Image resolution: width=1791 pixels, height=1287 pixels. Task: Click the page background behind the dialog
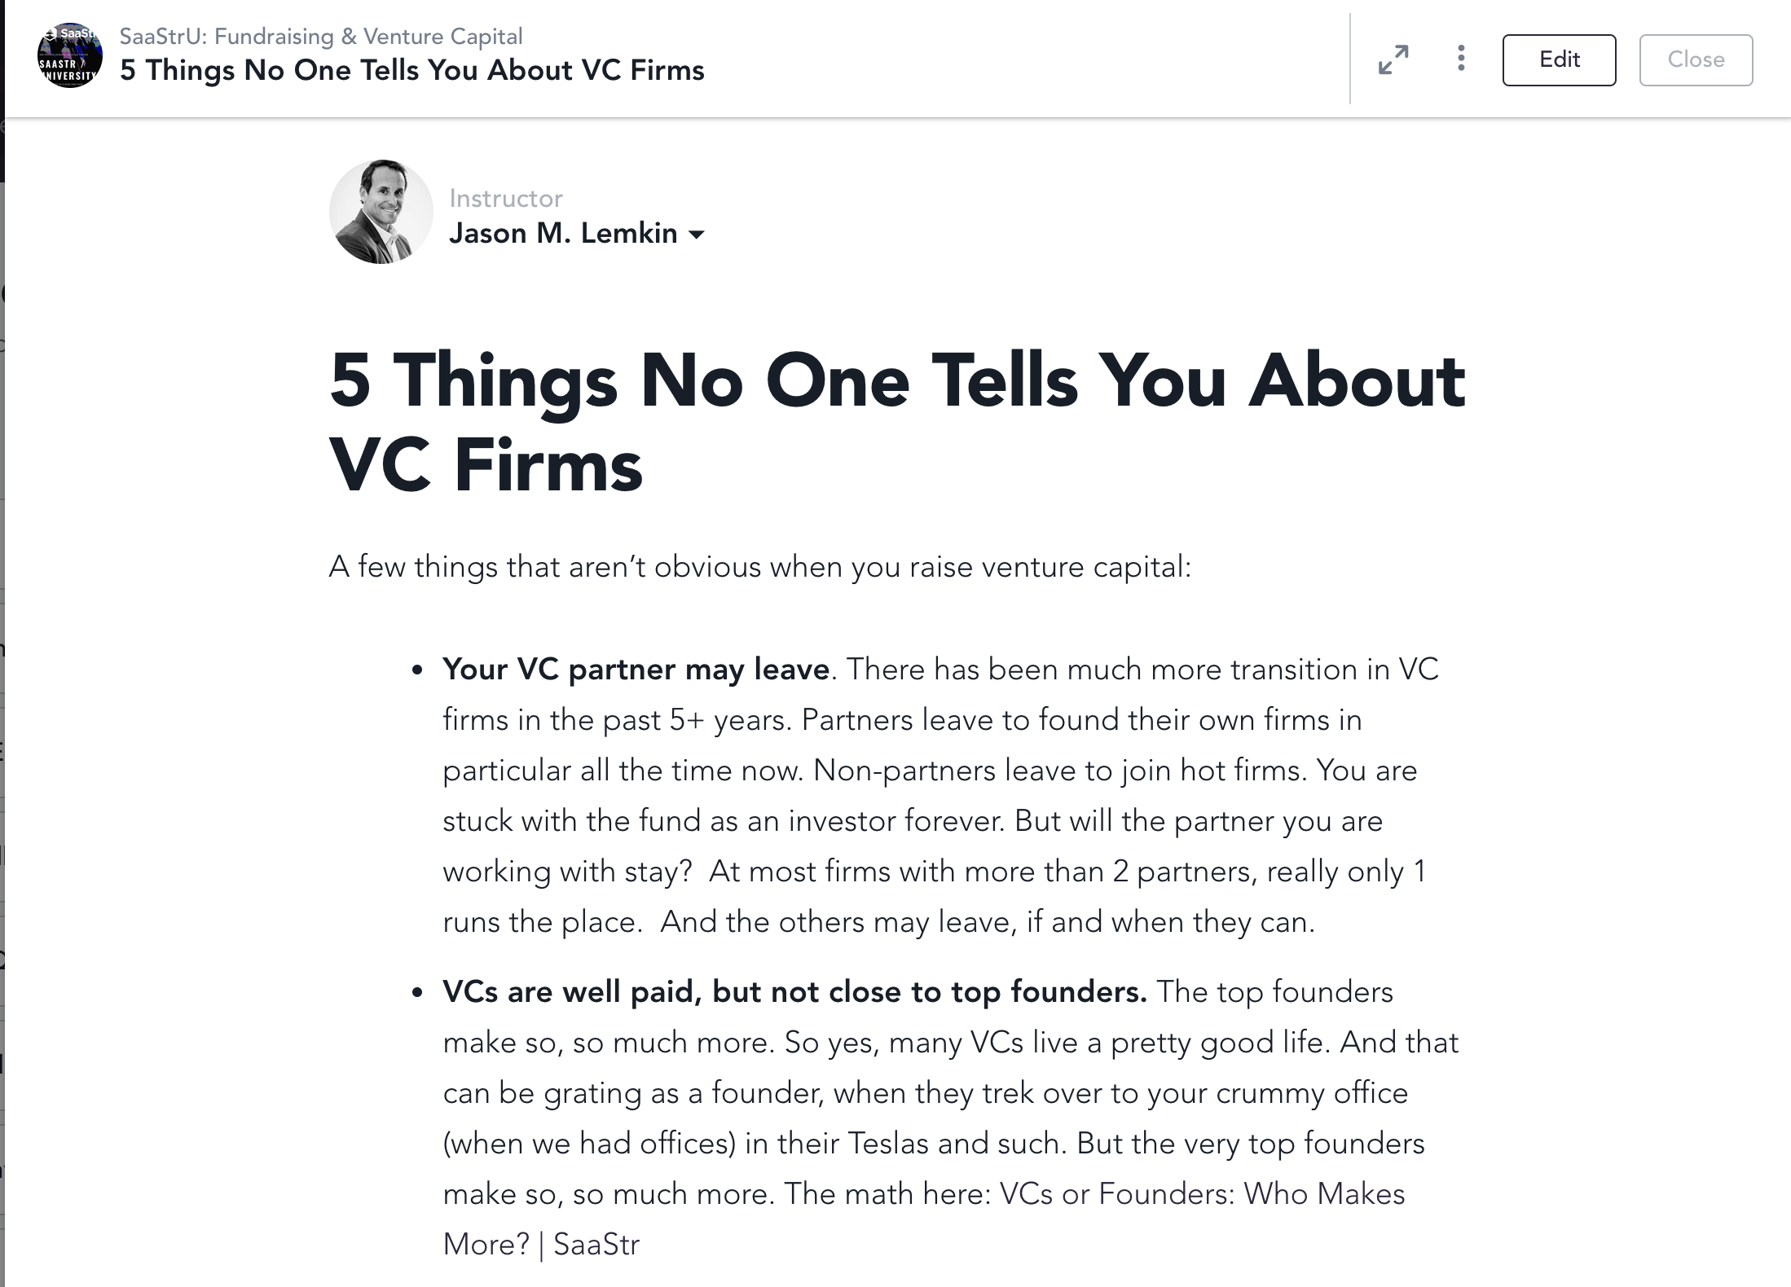tap(8, 652)
